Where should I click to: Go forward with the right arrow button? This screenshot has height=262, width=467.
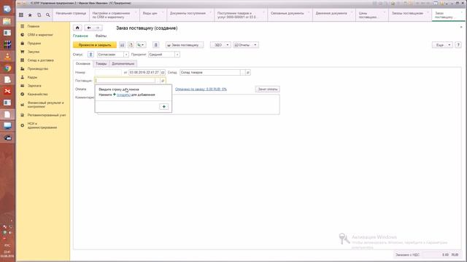(x=98, y=28)
